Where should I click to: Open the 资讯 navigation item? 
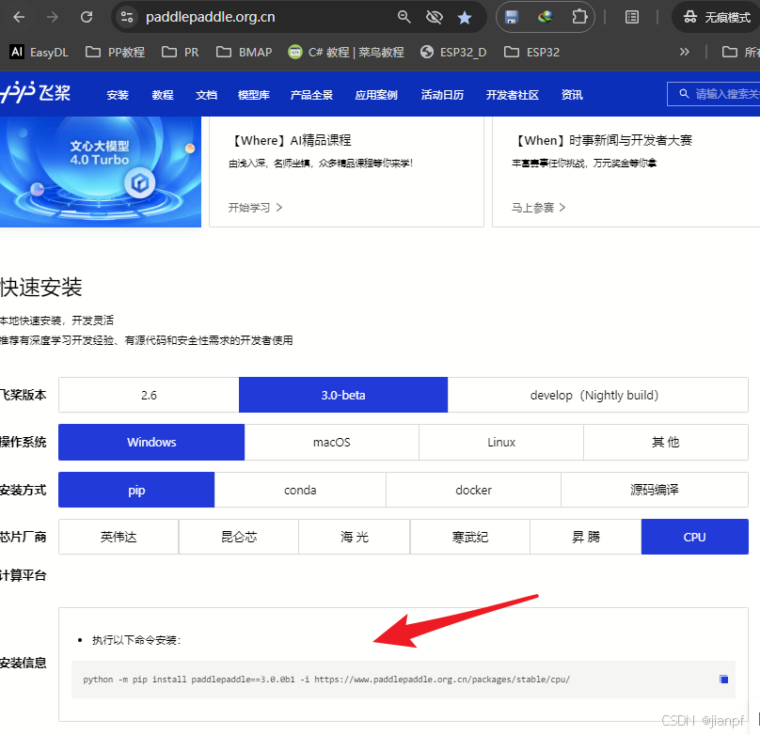click(572, 95)
